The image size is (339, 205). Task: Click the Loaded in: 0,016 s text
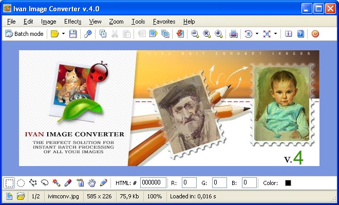click(193, 196)
